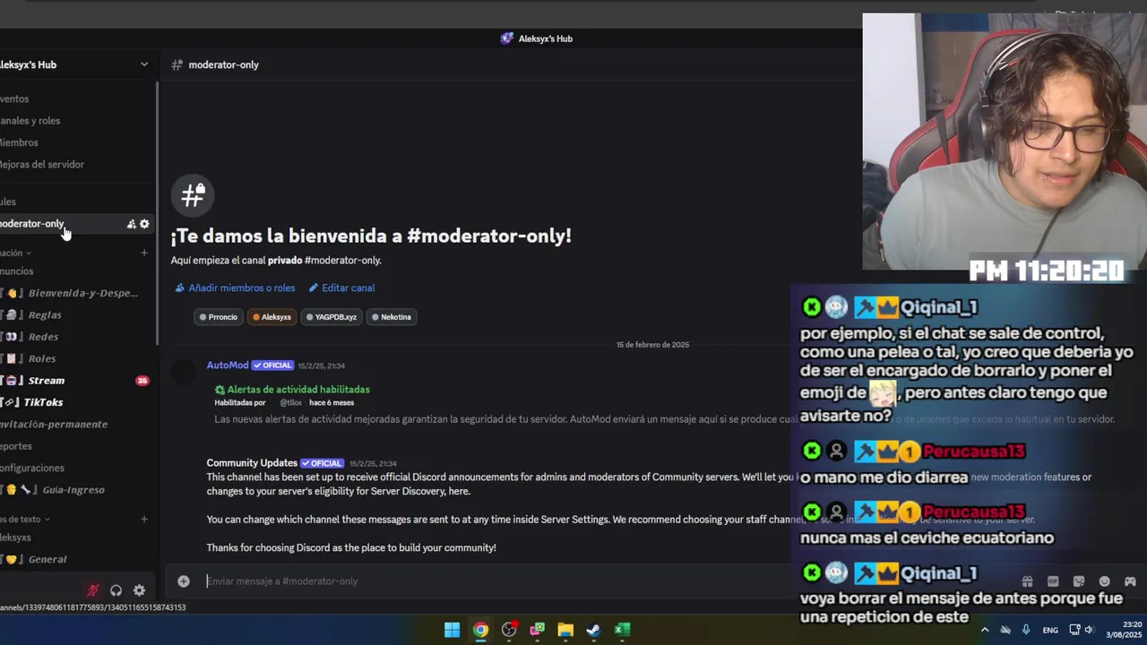Open Steam from the taskbar
Image resolution: width=1147 pixels, height=645 pixels.
point(593,630)
